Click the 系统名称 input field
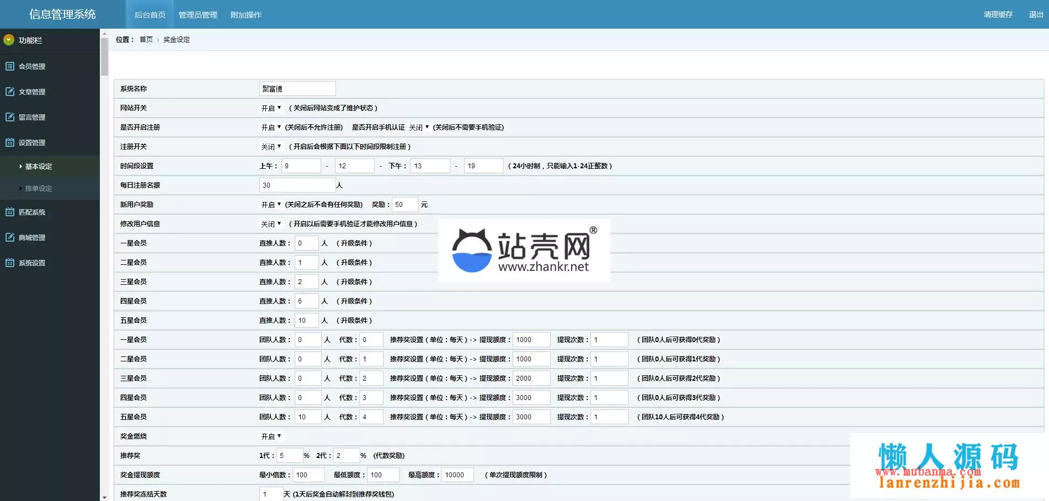Image resolution: width=1049 pixels, height=501 pixels. 297,89
